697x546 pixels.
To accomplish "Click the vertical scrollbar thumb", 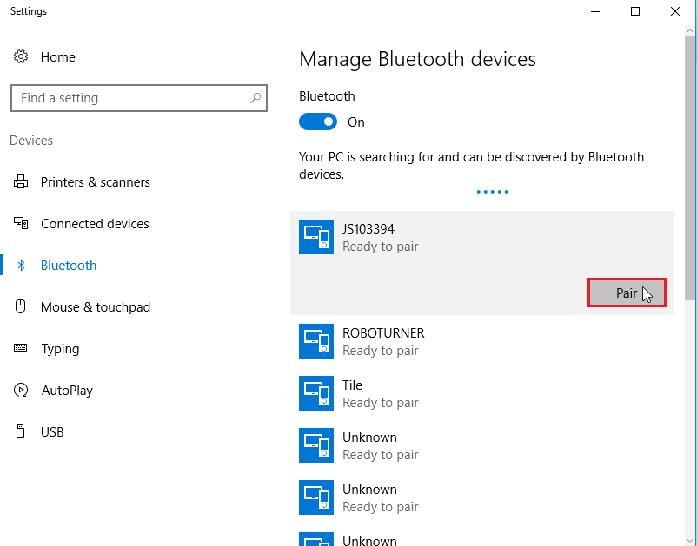I will tap(690, 165).
